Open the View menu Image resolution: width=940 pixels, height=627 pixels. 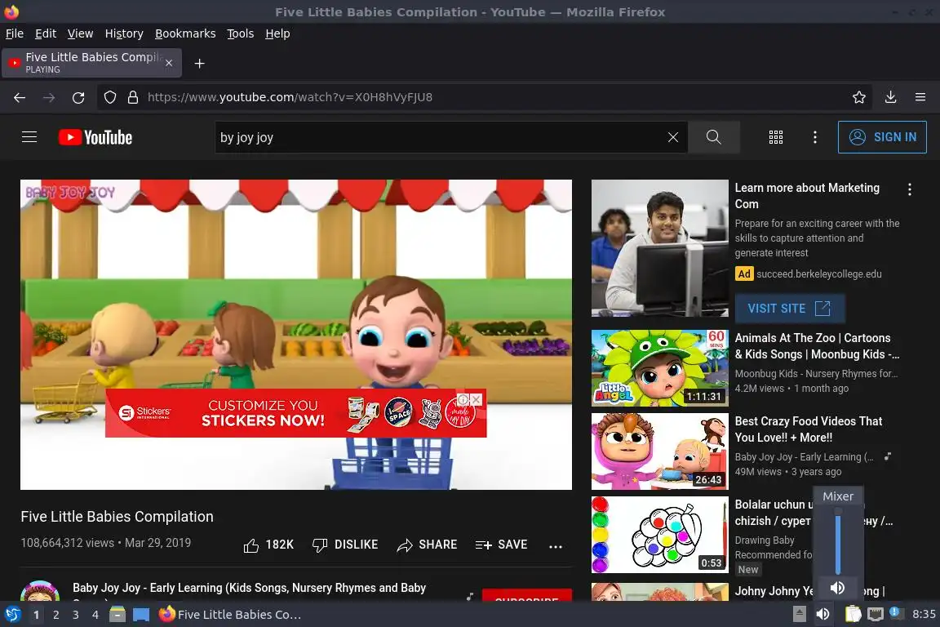pos(80,33)
